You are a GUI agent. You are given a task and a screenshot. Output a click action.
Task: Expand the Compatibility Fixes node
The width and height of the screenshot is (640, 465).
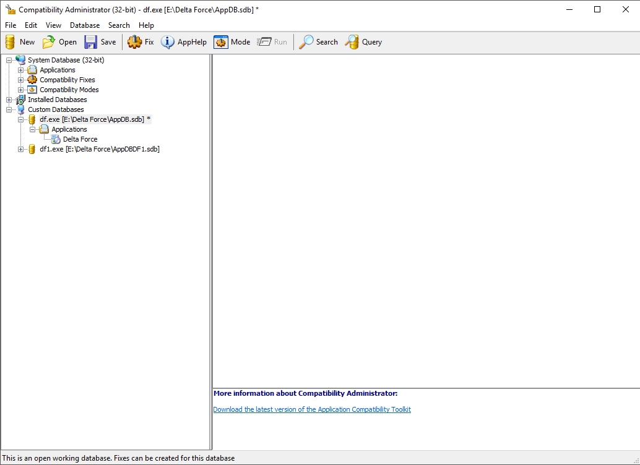21,80
